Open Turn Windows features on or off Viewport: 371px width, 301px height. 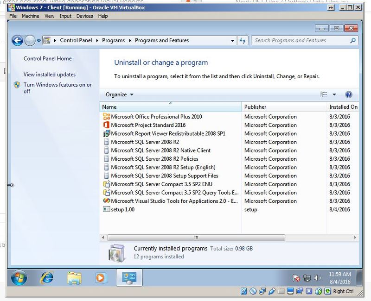[x=58, y=88]
